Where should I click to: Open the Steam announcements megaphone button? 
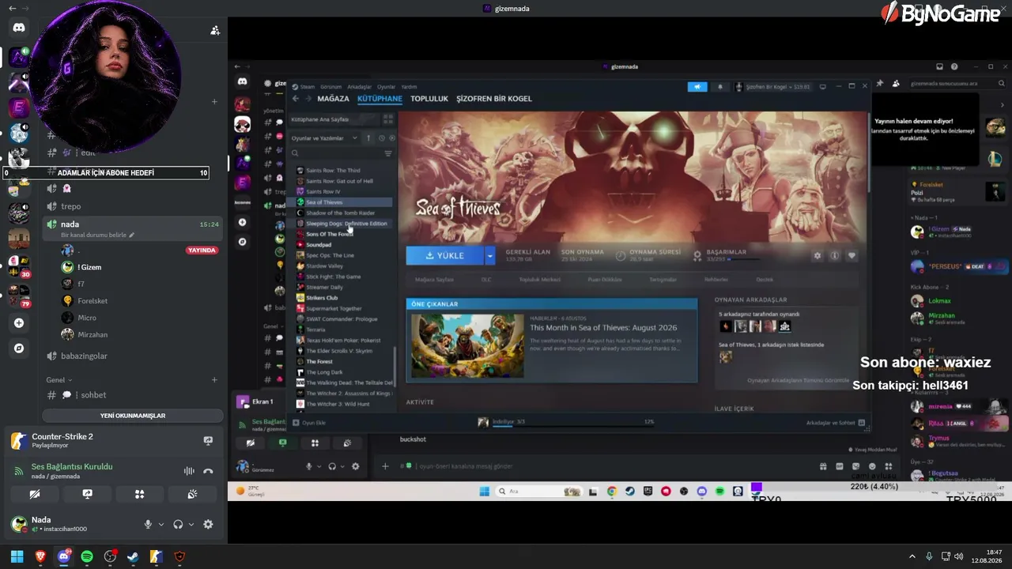click(697, 87)
